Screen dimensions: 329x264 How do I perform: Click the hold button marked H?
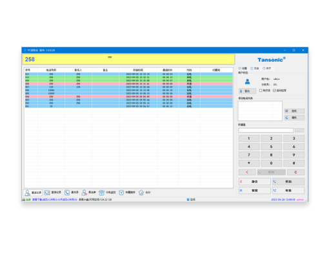pos(255,191)
